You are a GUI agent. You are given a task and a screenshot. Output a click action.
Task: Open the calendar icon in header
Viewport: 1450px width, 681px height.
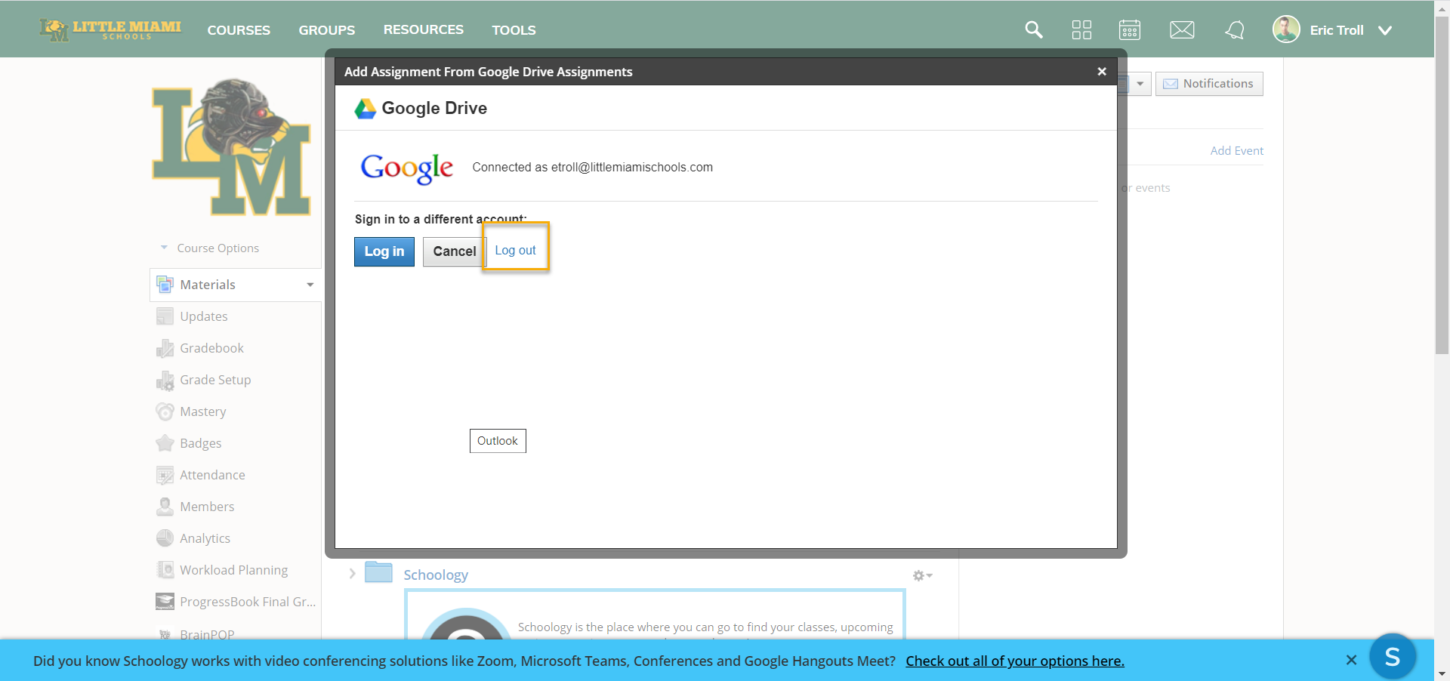coord(1130,30)
